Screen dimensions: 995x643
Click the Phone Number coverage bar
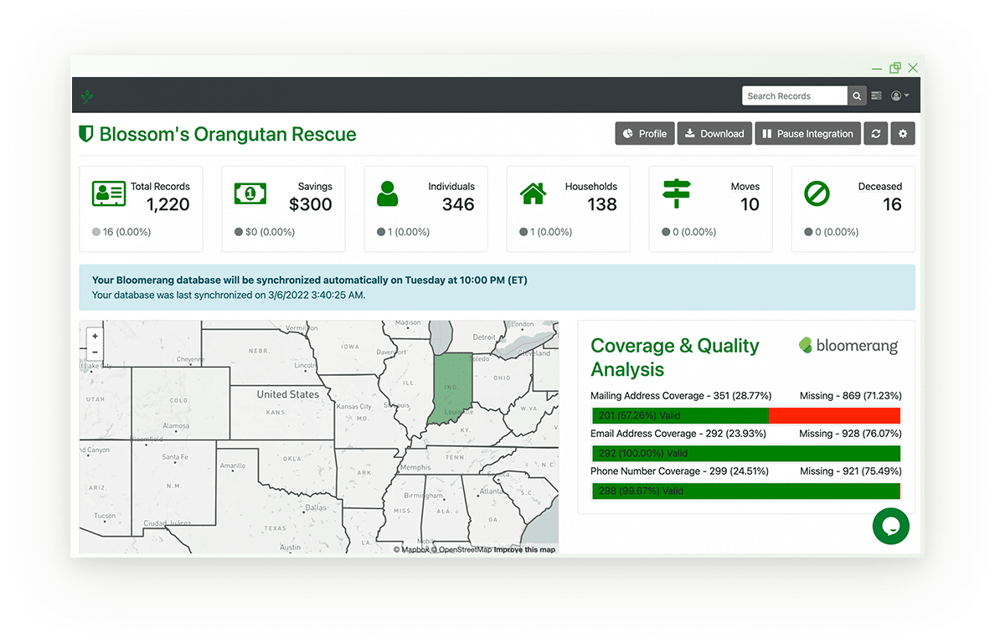click(x=746, y=491)
